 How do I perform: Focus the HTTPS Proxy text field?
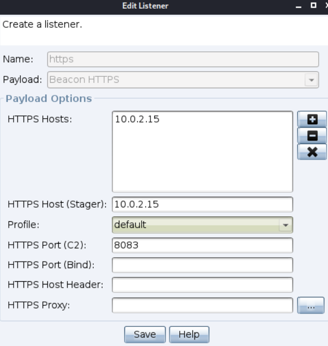pos(202,305)
